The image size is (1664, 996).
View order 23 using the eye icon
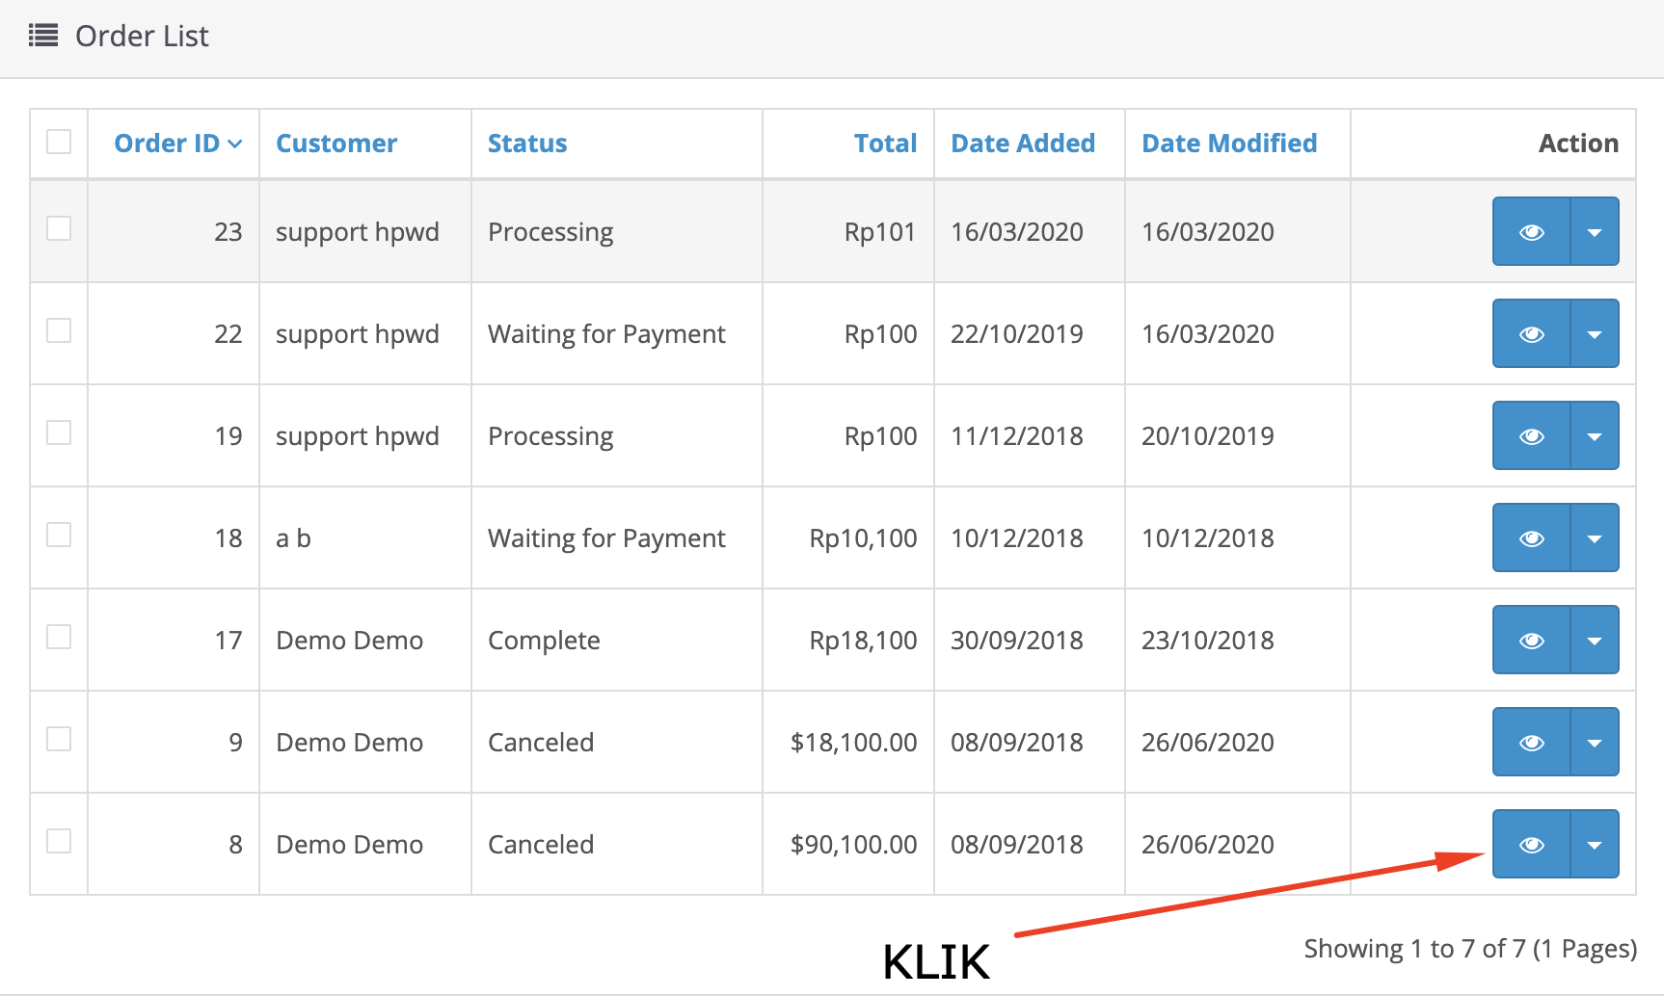tap(1531, 232)
